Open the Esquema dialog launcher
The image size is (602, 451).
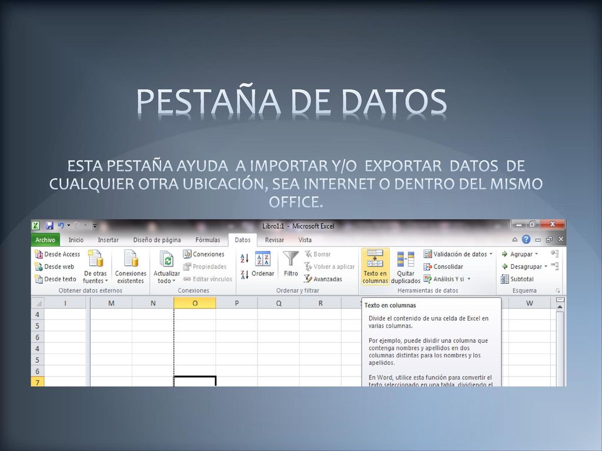(x=557, y=291)
